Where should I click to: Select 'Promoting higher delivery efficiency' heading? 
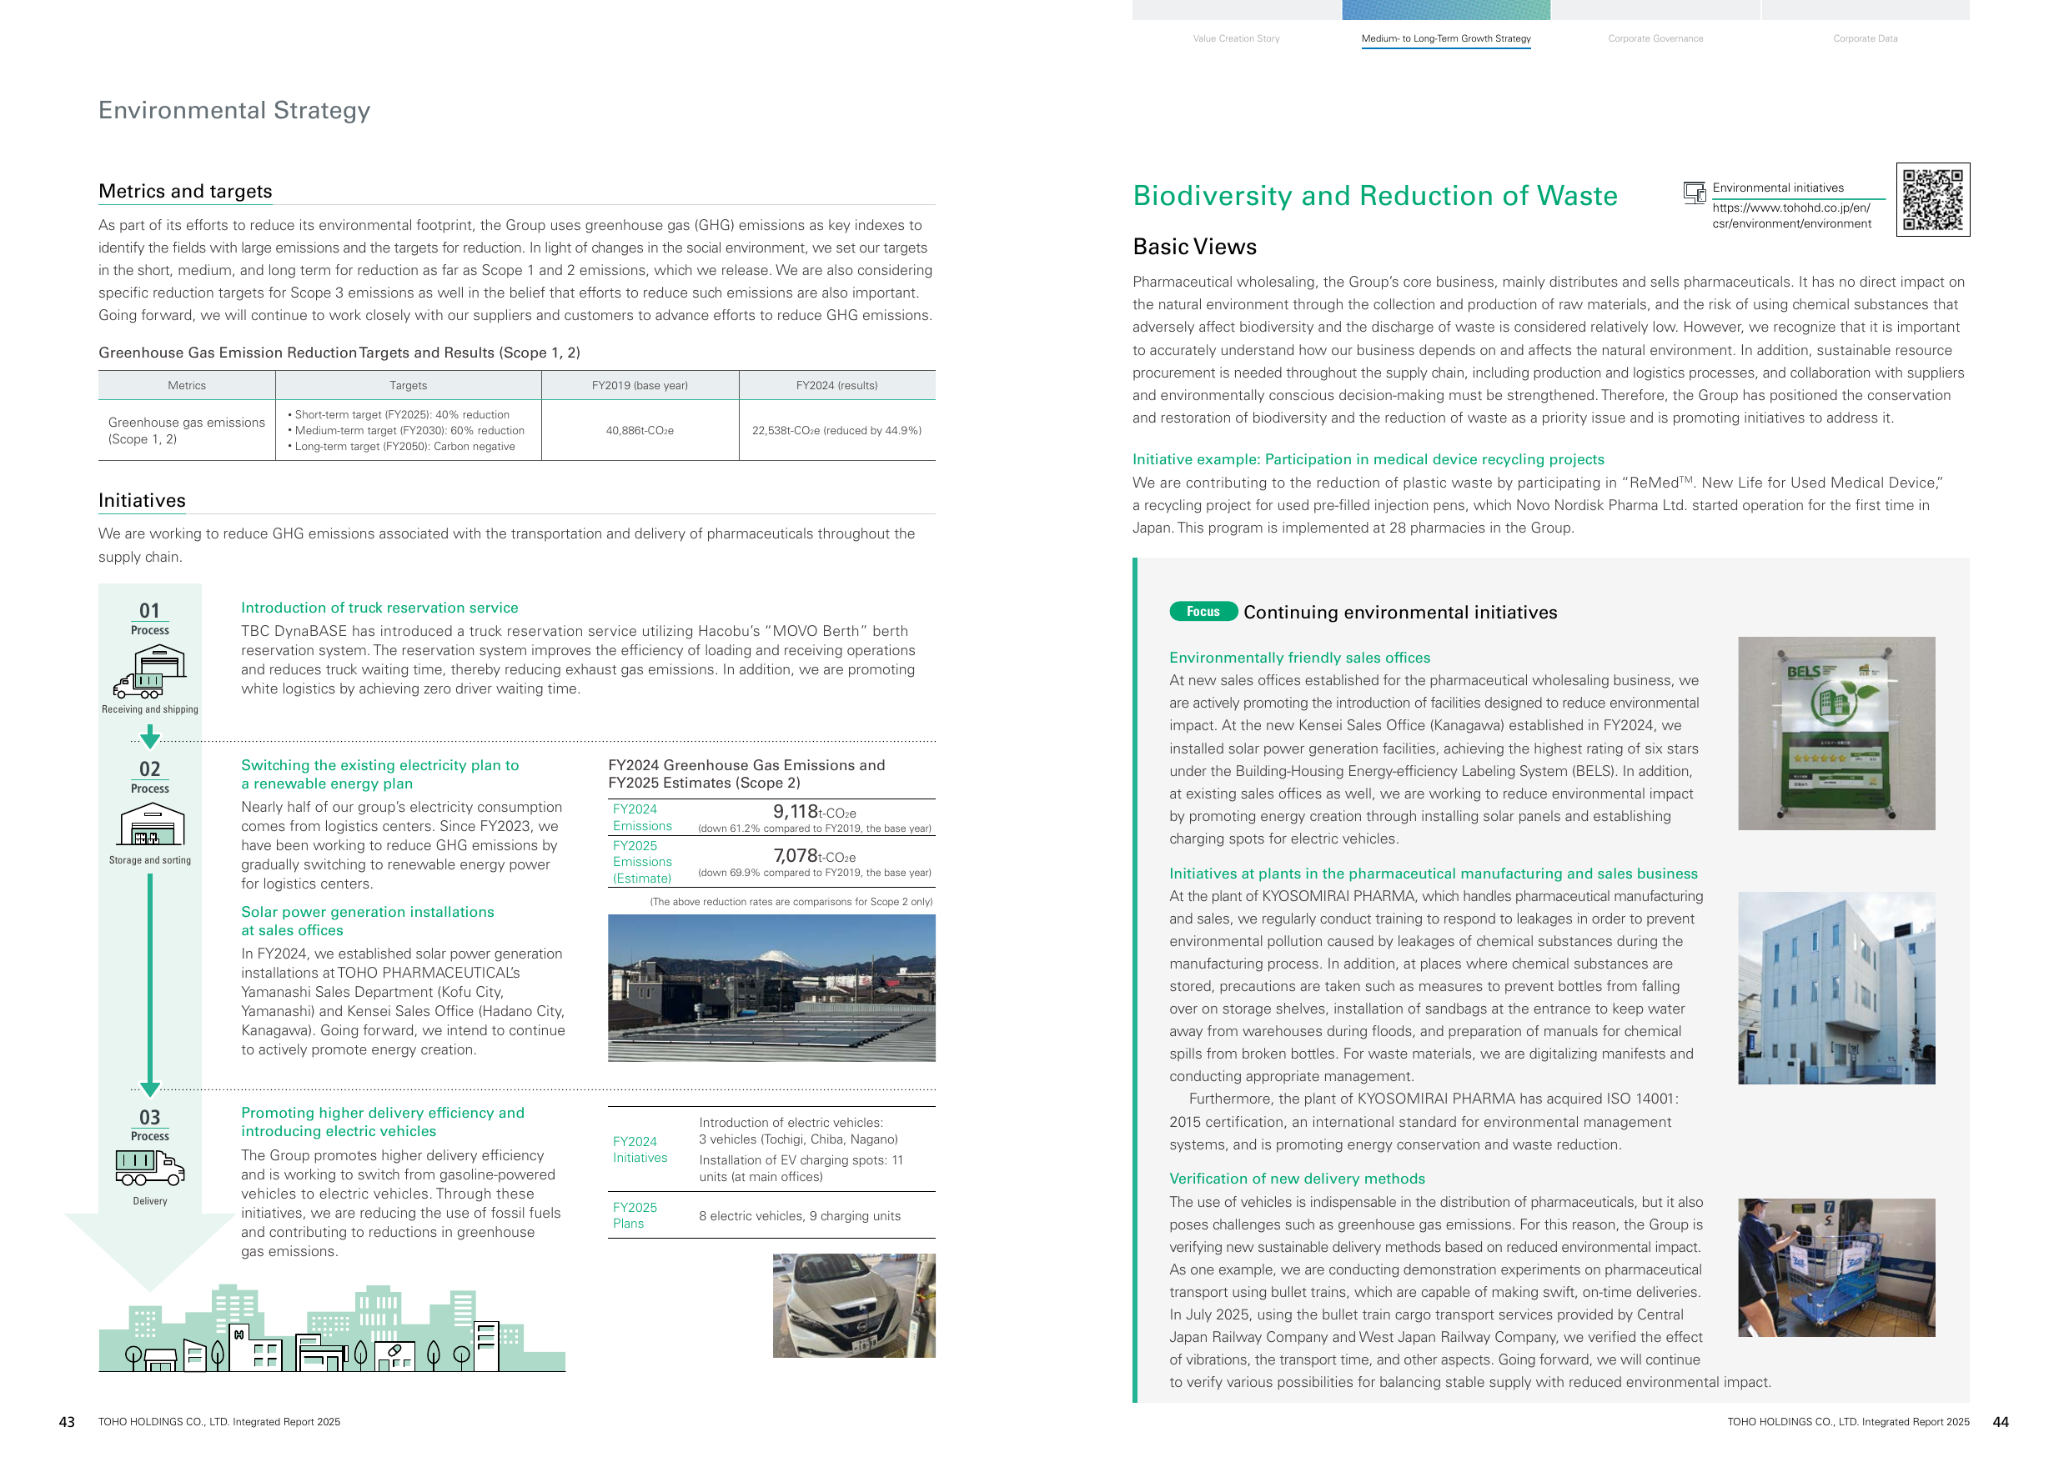(x=382, y=1123)
